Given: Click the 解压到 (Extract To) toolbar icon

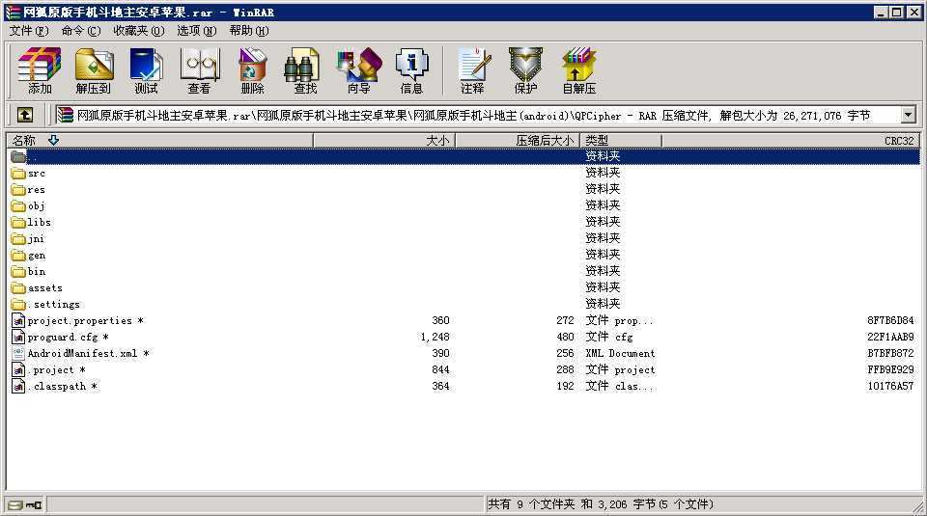Looking at the screenshot, I should (93, 70).
